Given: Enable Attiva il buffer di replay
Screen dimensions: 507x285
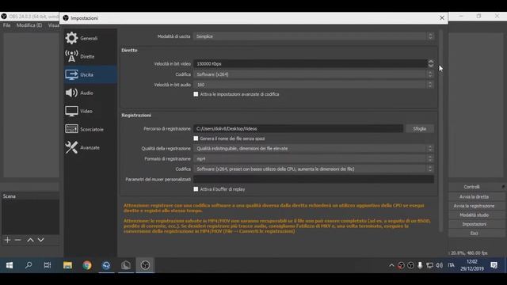Looking at the screenshot, I should (196, 189).
